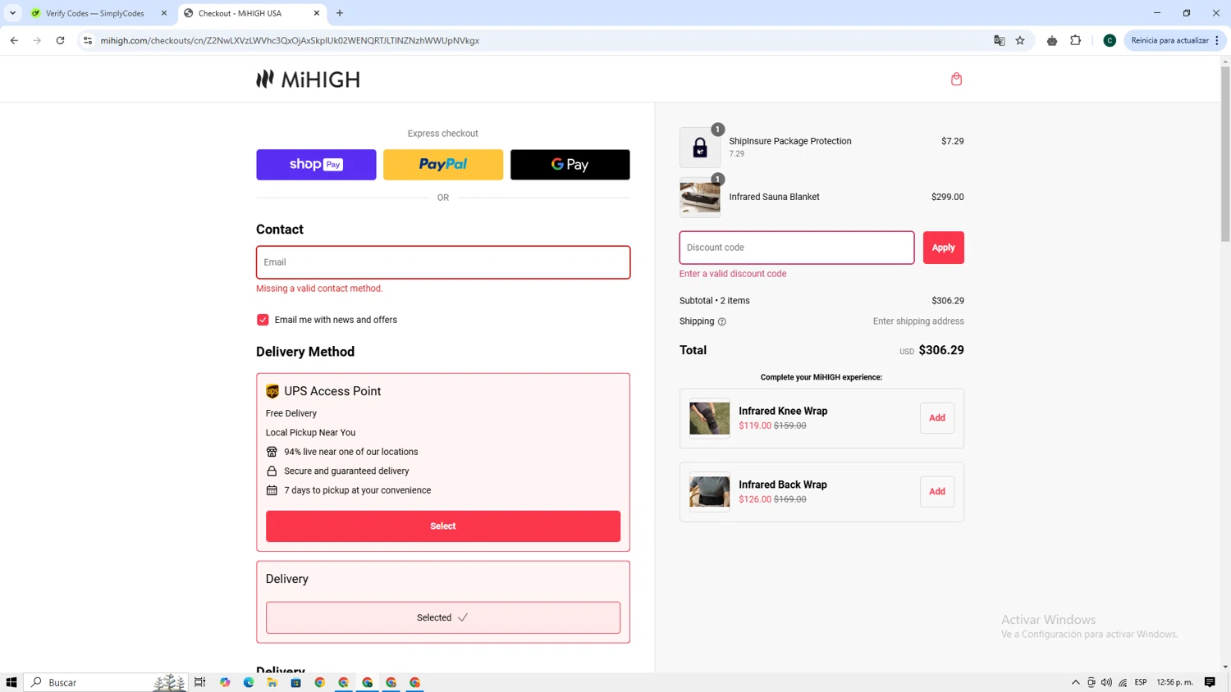Click the Total $306.29 amount
Screen dimensions: 1231x692
click(x=941, y=350)
